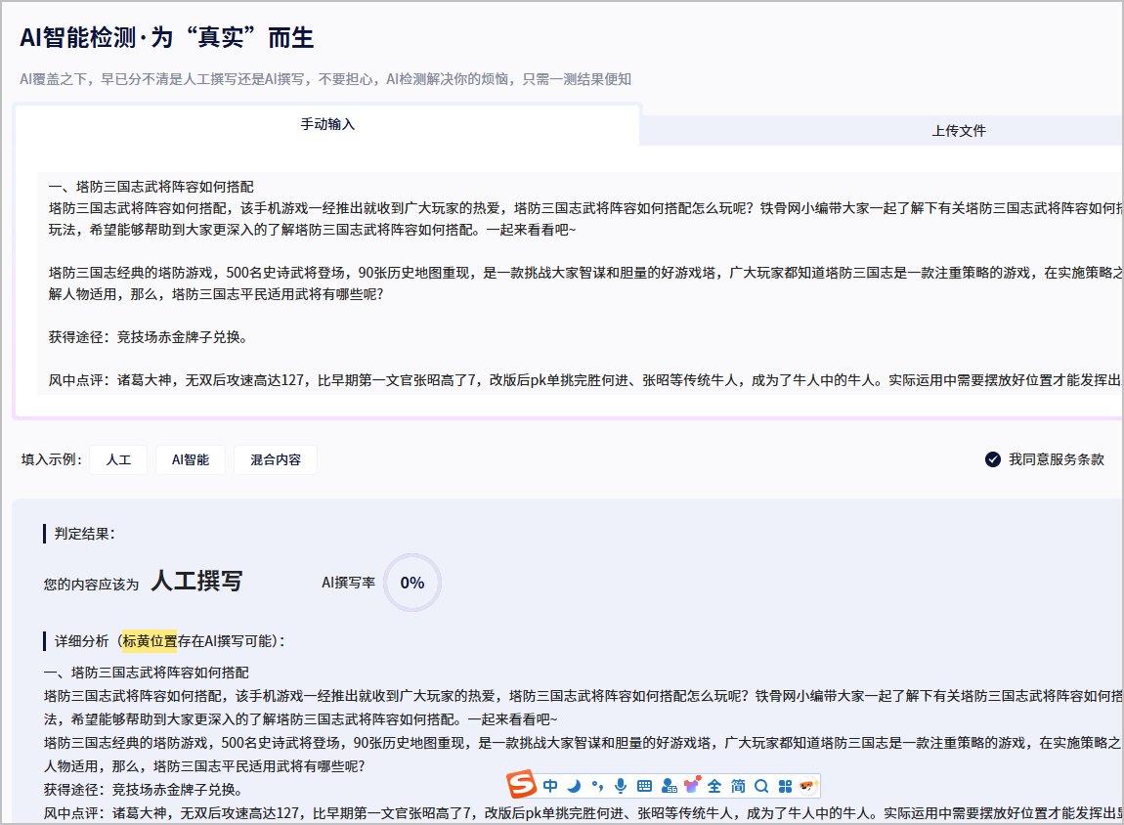Open the IME toolbox grid icon

[x=785, y=786]
